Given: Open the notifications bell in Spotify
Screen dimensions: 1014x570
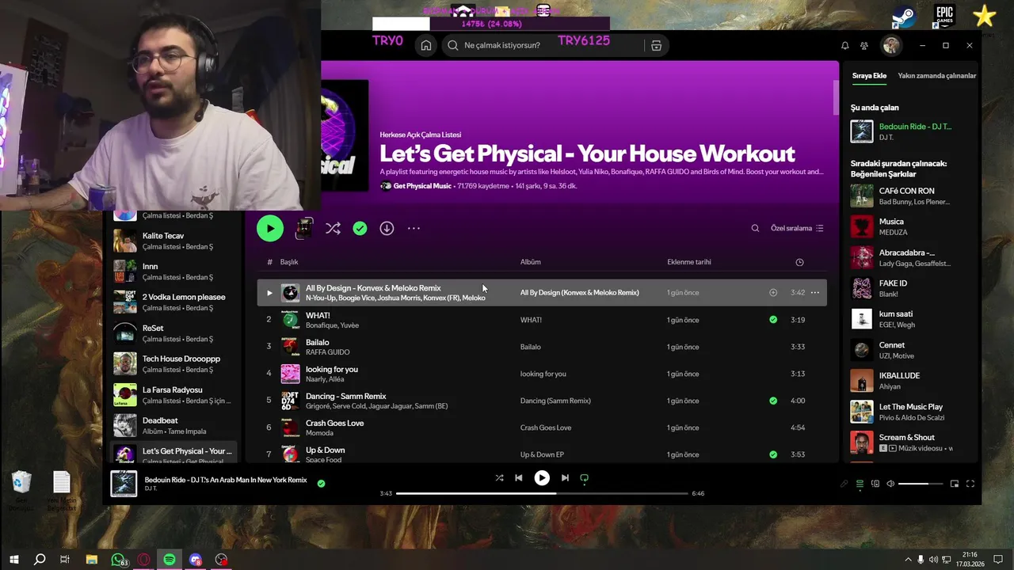Looking at the screenshot, I should (844, 45).
